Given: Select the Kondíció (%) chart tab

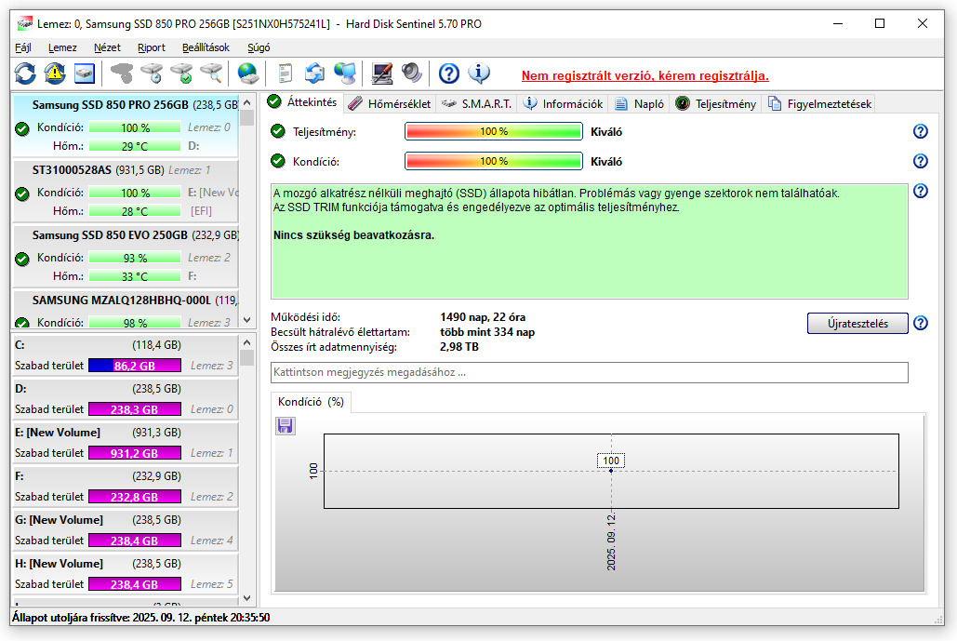Looking at the screenshot, I should [311, 402].
